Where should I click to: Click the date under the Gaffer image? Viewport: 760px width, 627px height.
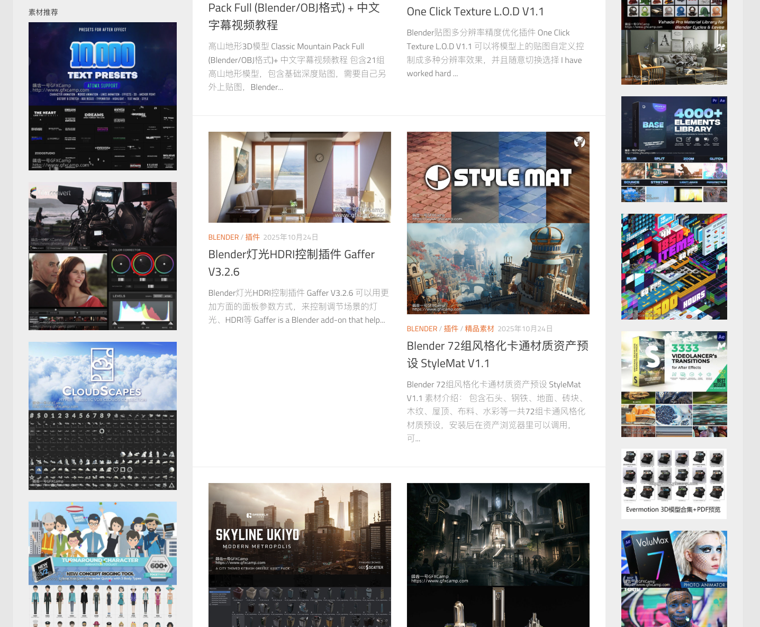click(x=291, y=238)
